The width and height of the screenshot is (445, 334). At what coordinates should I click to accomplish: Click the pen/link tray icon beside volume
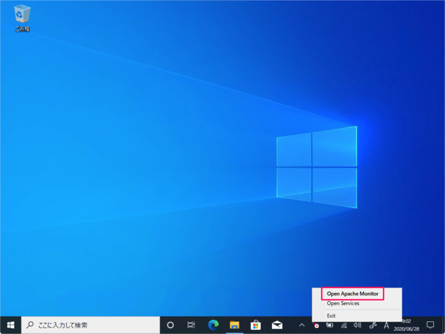pyautogui.click(x=373, y=325)
